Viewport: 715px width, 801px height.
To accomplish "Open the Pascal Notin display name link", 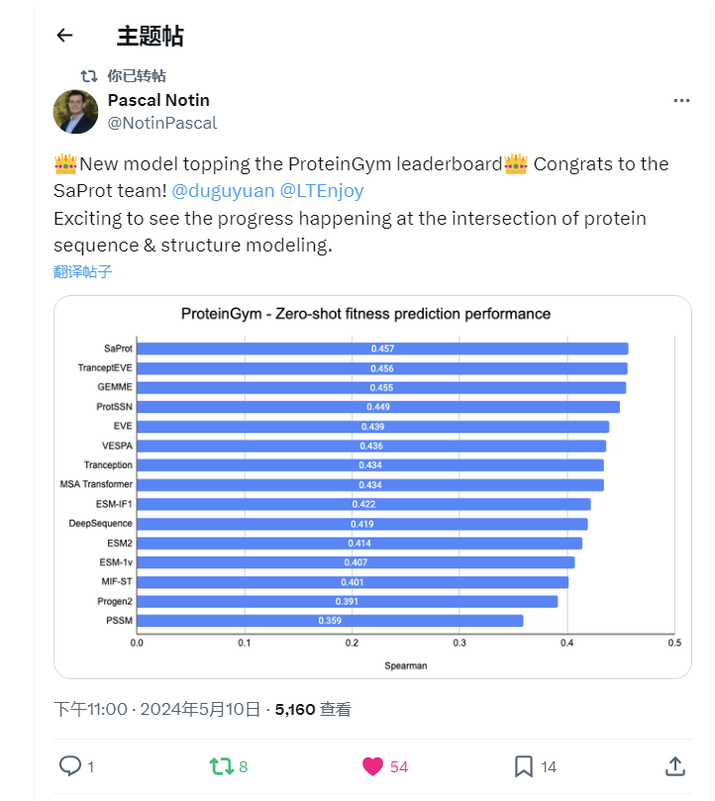I will tap(157, 100).
